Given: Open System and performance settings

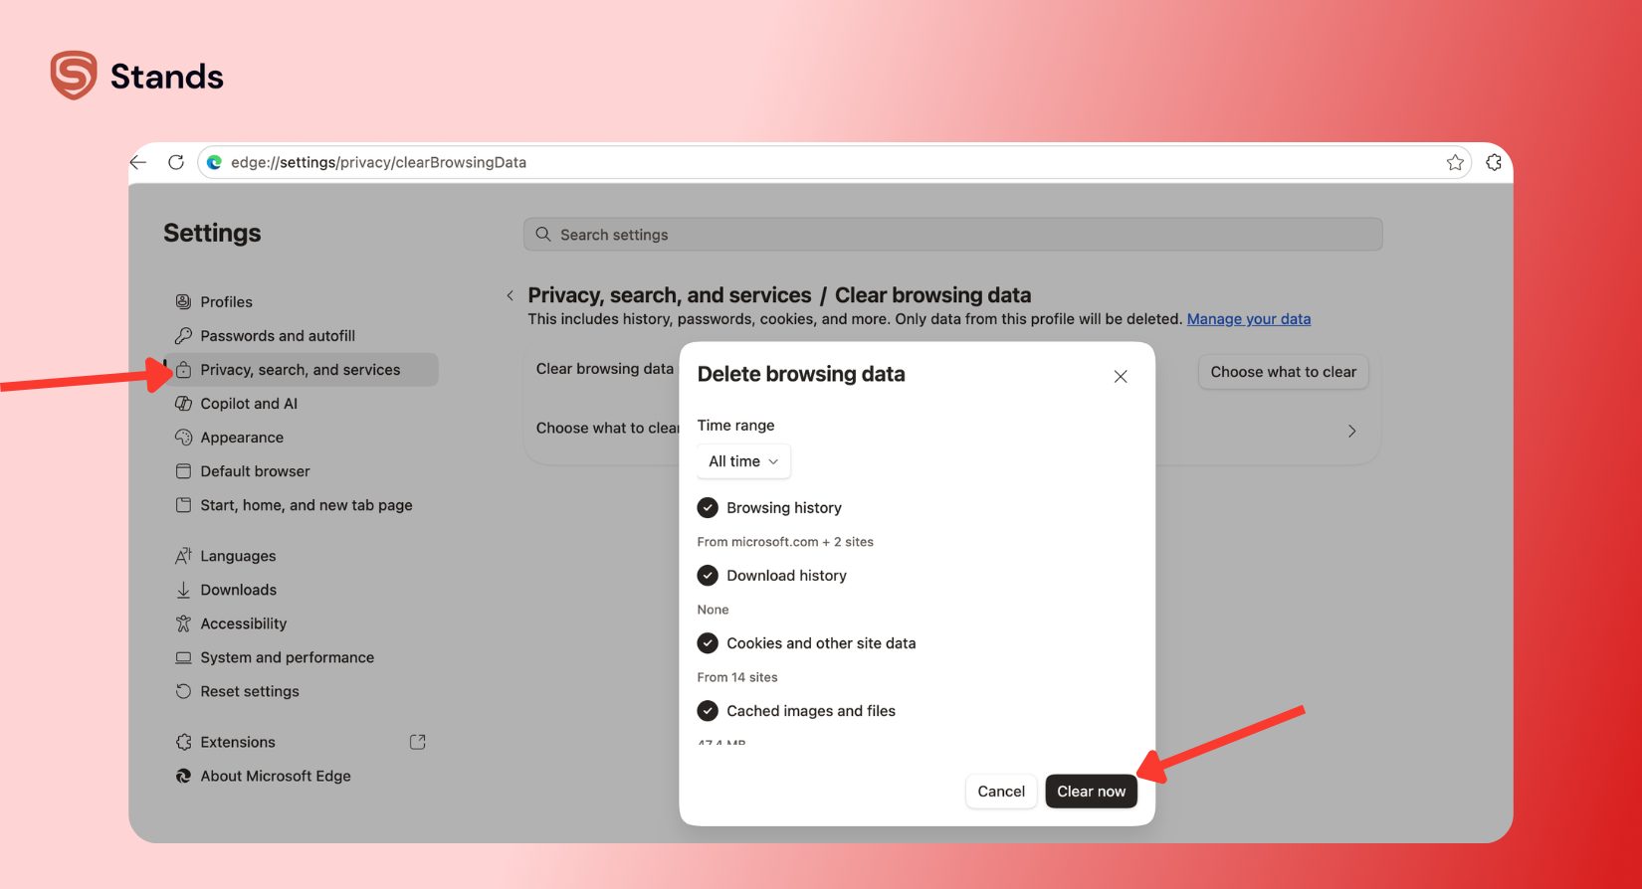Looking at the screenshot, I should (x=288, y=657).
